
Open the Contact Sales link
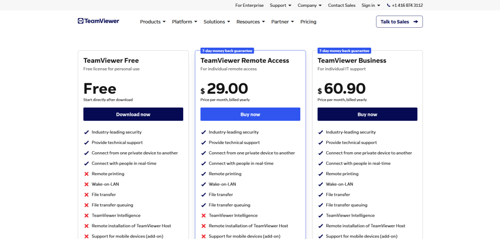click(x=341, y=5)
